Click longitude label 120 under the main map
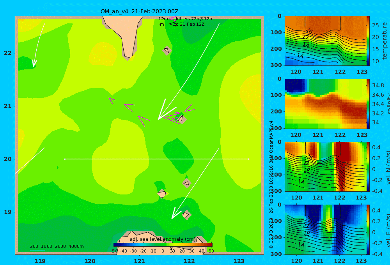The width and height of the screenshot is (390, 265). pyautogui.click(x=90, y=261)
